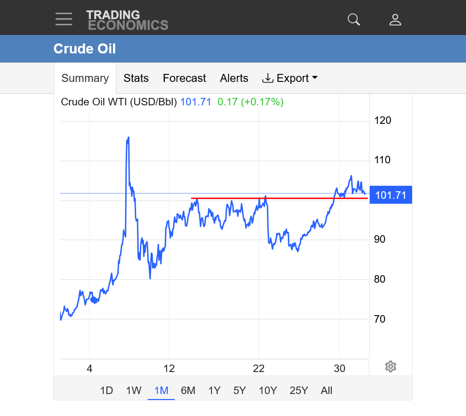Switch to the Stats tab
Screen dimensions: 466x416
click(x=136, y=78)
